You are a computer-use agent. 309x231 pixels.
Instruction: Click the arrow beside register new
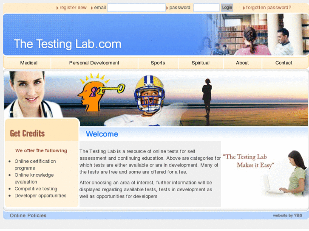point(57,8)
